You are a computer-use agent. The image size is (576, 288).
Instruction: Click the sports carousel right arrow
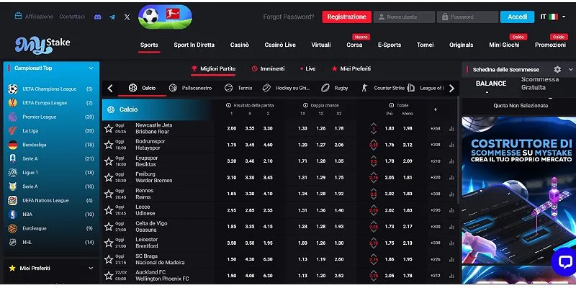coord(452,88)
